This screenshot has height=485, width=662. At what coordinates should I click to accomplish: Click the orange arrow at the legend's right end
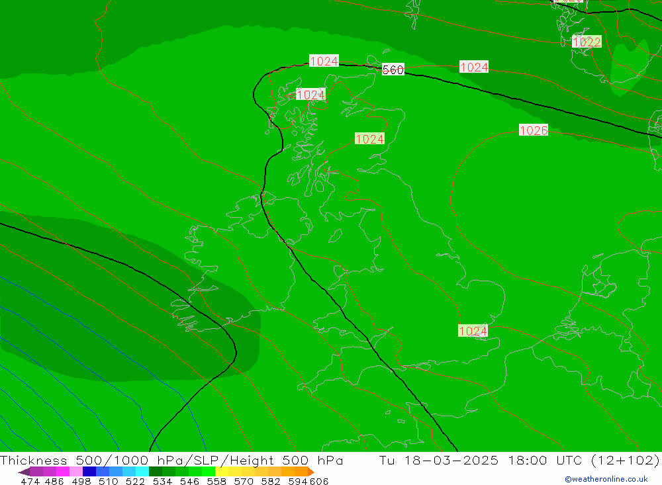tap(311, 472)
